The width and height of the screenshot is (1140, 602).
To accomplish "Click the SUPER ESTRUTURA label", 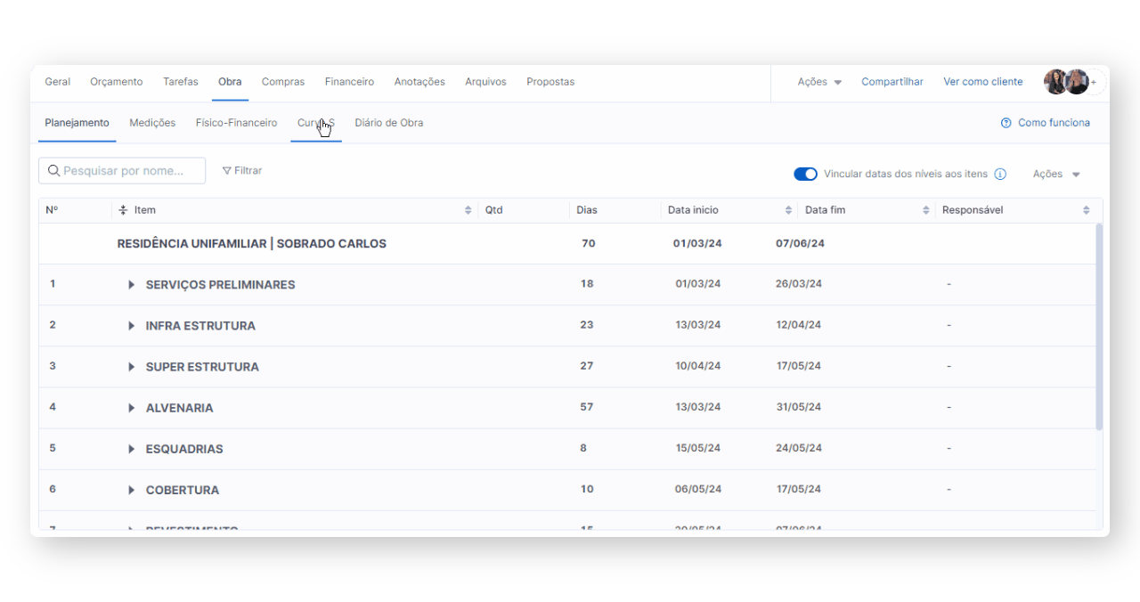I will (202, 367).
